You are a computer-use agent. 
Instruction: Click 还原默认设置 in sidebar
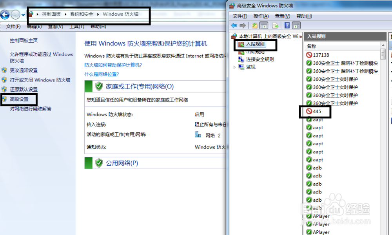pos(24,89)
